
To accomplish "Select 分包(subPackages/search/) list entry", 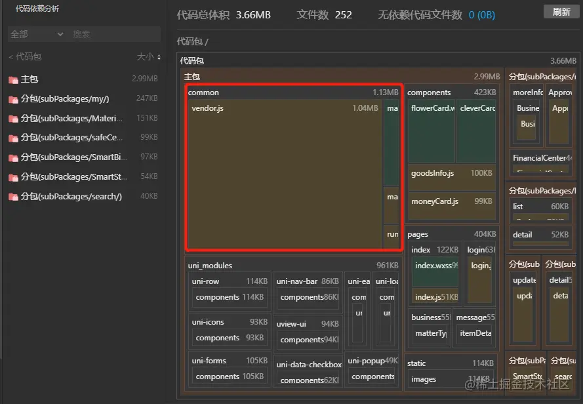I will click(83, 196).
